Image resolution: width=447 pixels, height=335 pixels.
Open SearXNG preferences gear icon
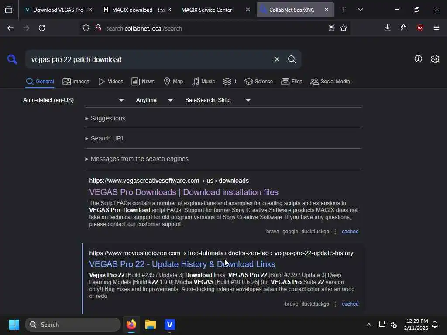coord(435,59)
